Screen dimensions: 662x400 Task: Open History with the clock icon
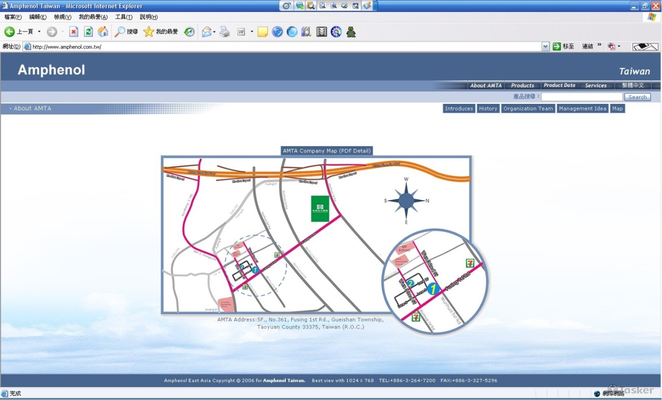189,32
